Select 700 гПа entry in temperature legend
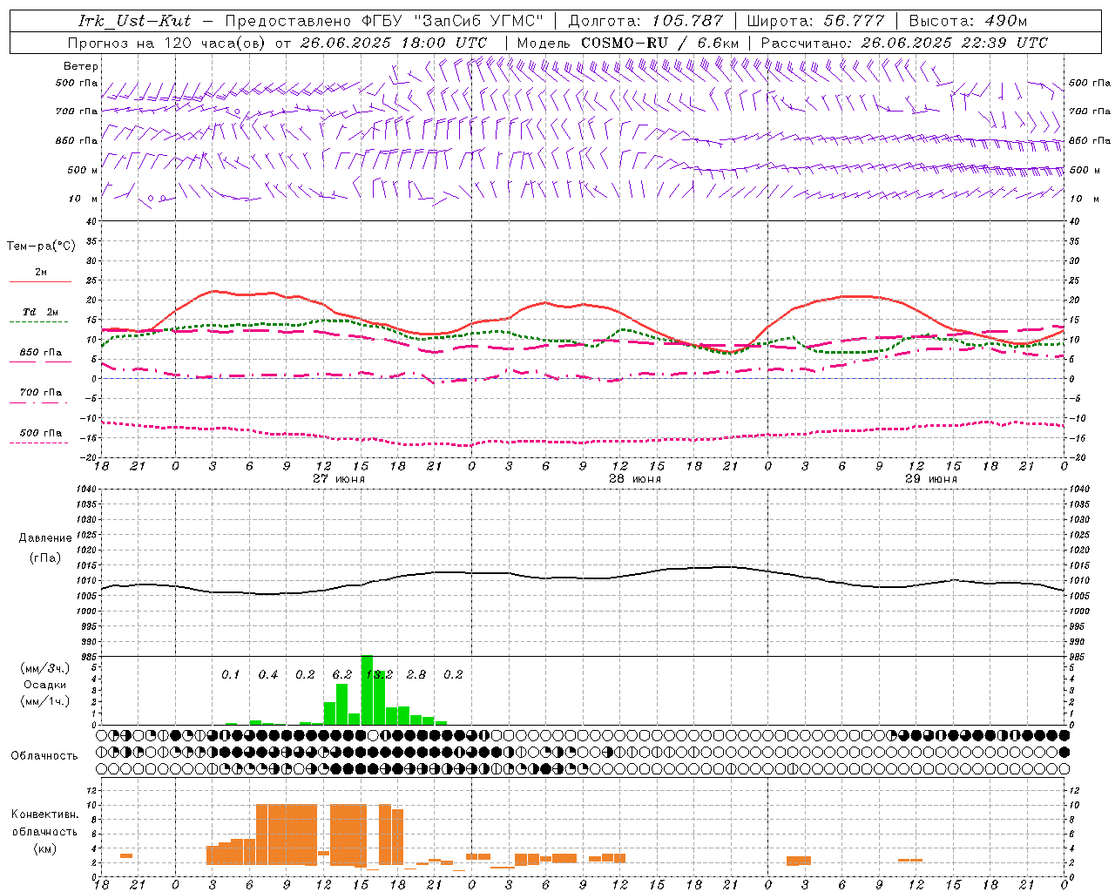1115x892 pixels. (41, 393)
